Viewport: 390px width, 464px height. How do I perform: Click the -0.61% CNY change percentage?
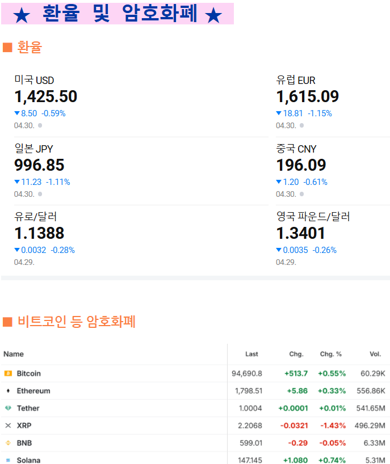click(316, 182)
